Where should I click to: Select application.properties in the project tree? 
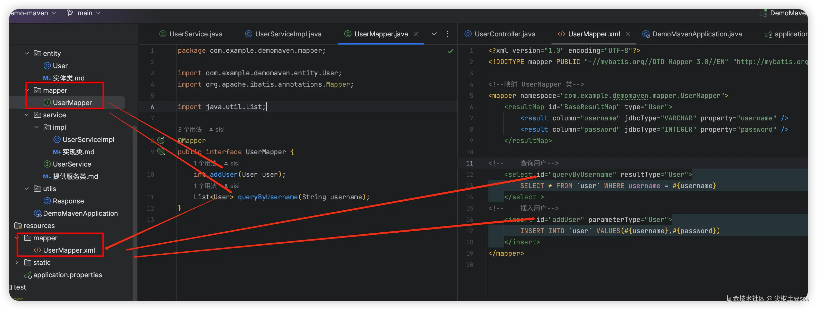pos(67,275)
